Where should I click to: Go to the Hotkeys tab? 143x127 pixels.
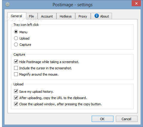point(66,16)
